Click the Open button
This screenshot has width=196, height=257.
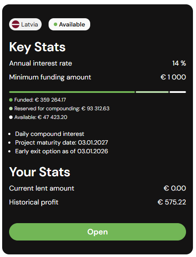pos(98,232)
